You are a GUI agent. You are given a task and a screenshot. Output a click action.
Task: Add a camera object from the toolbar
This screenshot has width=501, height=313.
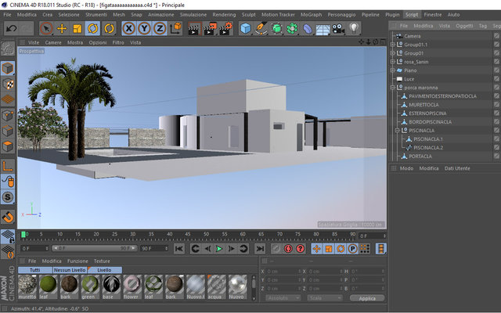coord(338,29)
